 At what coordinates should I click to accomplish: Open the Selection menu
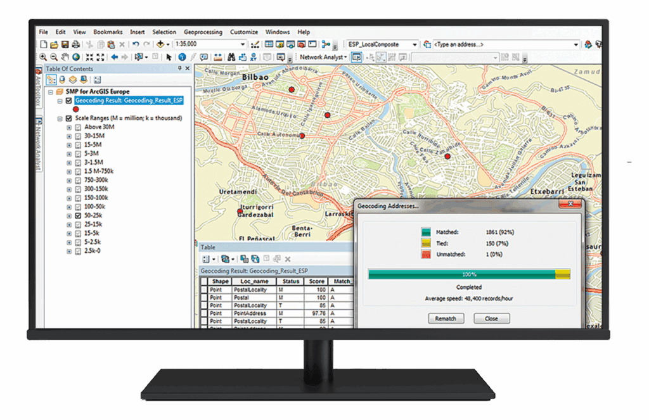point(164,32)
